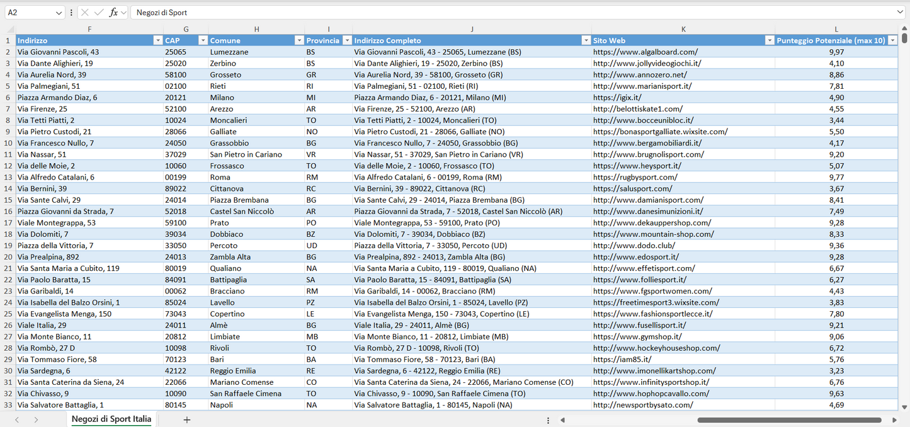Click the left scroll arrow of horizontal scrollbar
The height and width of the screenshot is (427, 910).
(562, 419)
